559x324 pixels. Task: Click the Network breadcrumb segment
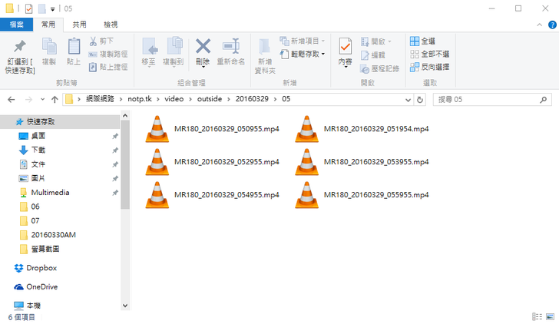100,99
